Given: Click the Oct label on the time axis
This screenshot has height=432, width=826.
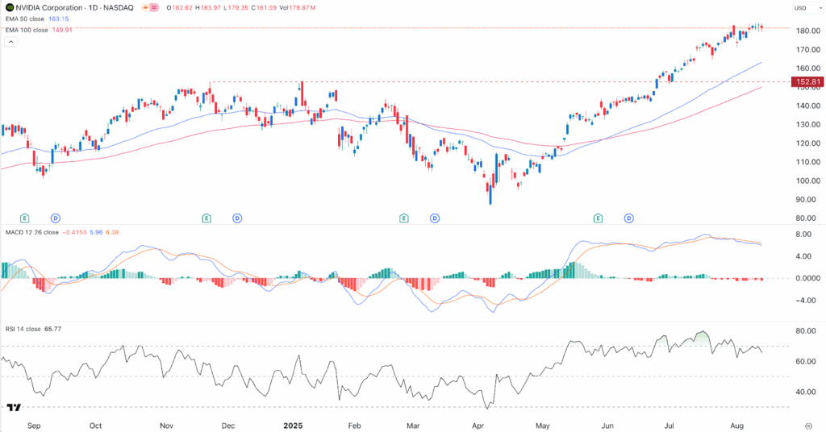Looking at the screenshot, I should [95, 426].
